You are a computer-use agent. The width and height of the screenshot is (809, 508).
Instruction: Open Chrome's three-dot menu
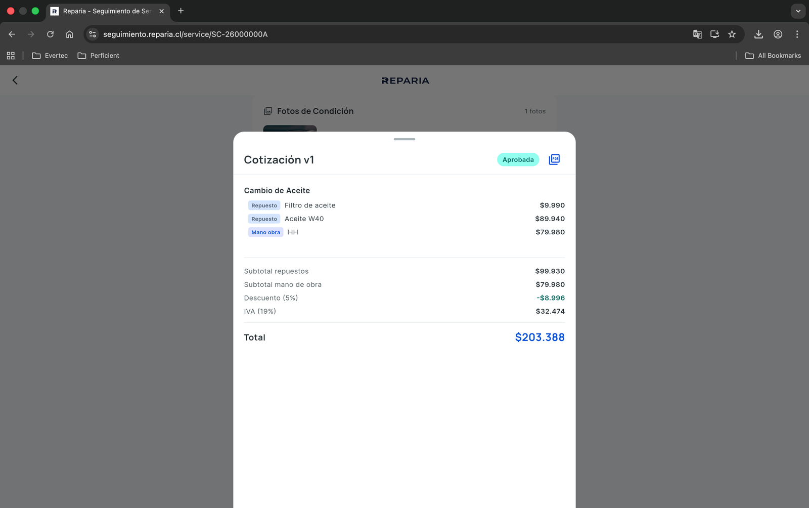coord(797,34)
